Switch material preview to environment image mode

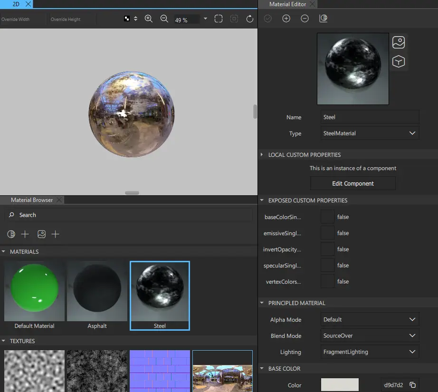tap(398, 42)
